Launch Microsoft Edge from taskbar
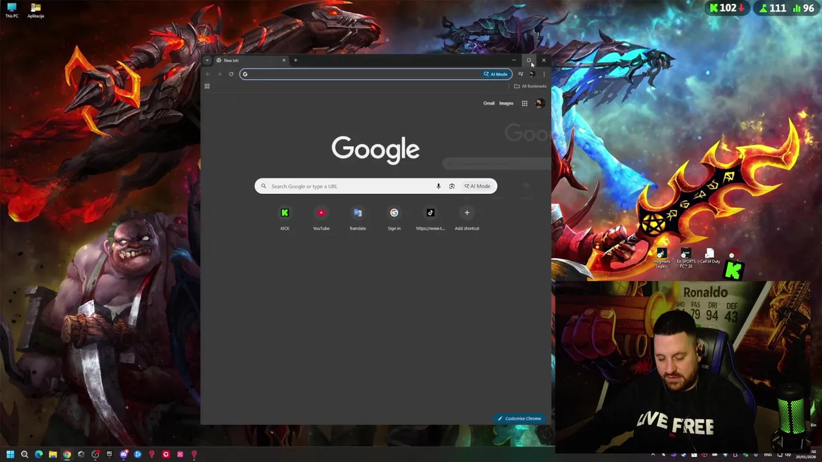 tap(39, 454)
